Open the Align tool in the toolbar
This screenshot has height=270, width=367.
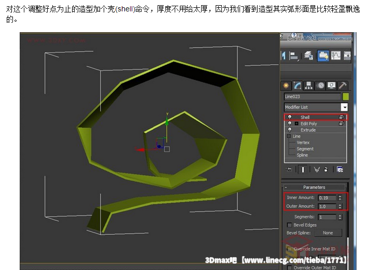click(293, 56)
